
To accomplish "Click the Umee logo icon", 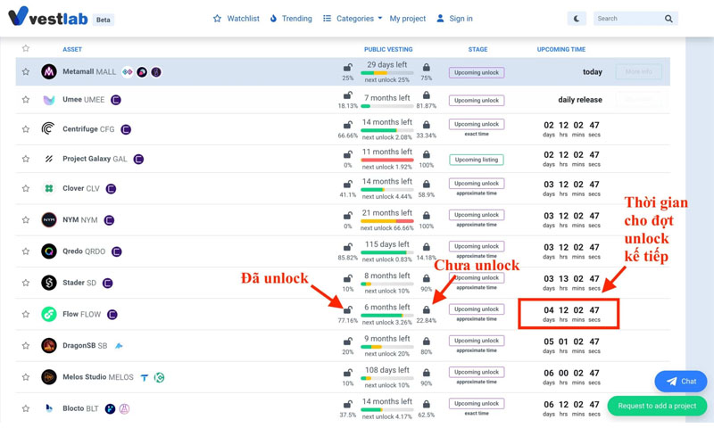I will (49, 100).
